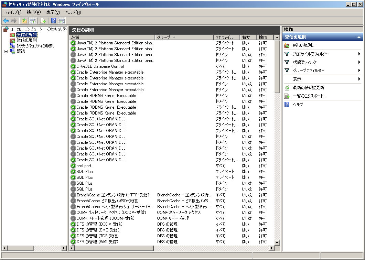Screen dimensions: 365x260
Task: Open the グループでフィルター submenu arrow
Action: coord(359,70)
